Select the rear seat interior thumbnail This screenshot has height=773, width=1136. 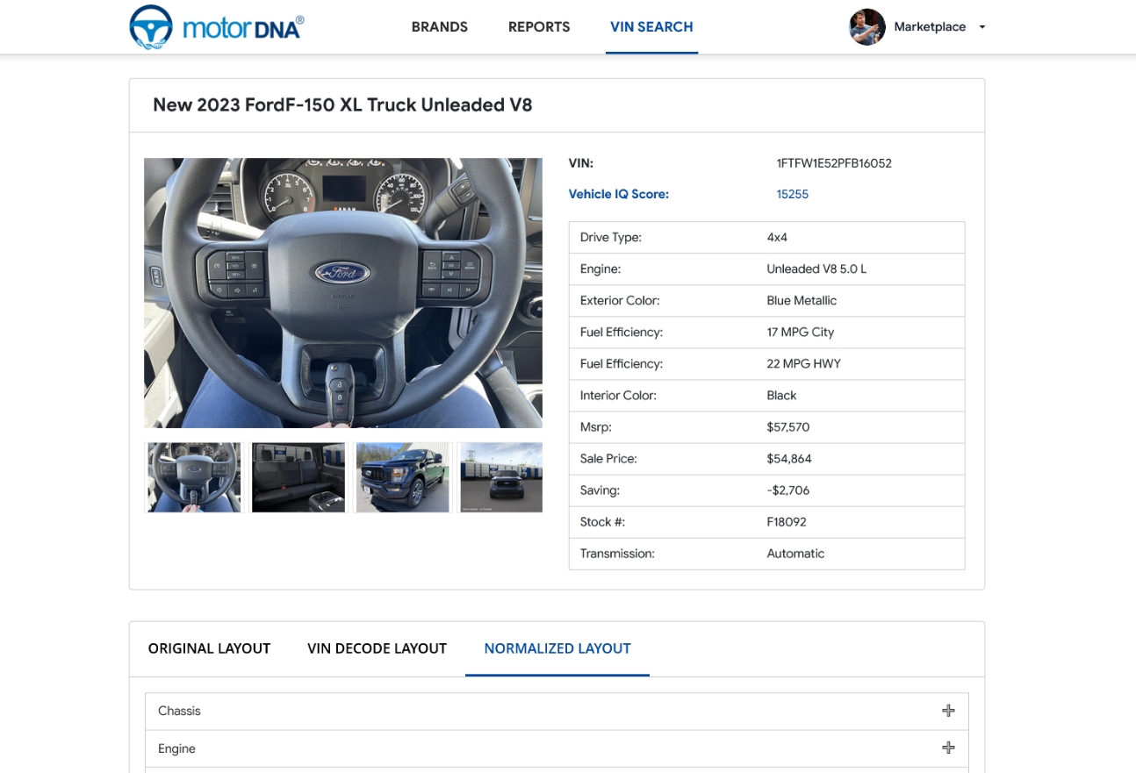click(298, 476)
